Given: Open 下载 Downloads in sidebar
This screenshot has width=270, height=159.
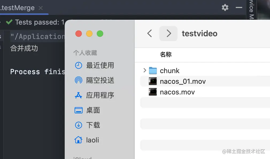Looking at the screenshot, I should click(93, 125).
